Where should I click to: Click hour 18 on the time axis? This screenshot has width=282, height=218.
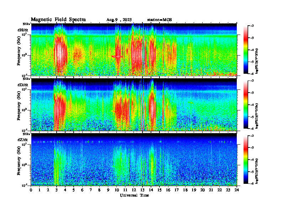point(185,190)
